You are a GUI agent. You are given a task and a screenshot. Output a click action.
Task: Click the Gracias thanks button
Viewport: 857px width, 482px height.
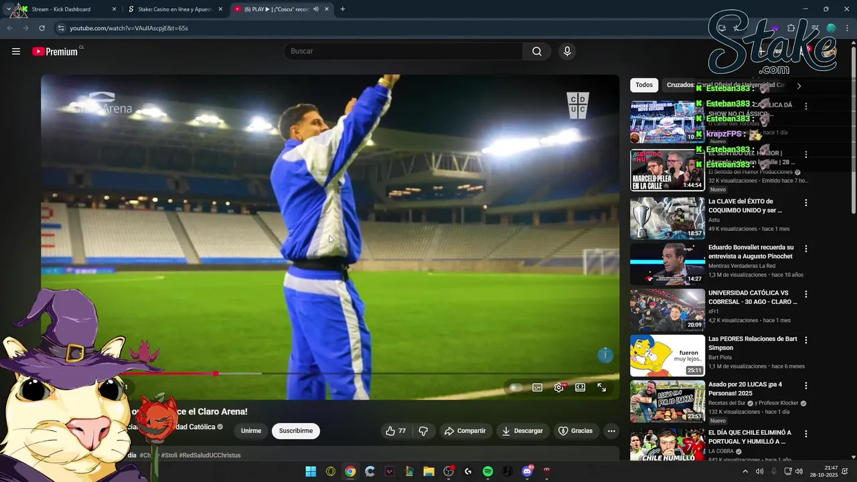[576, 431]
